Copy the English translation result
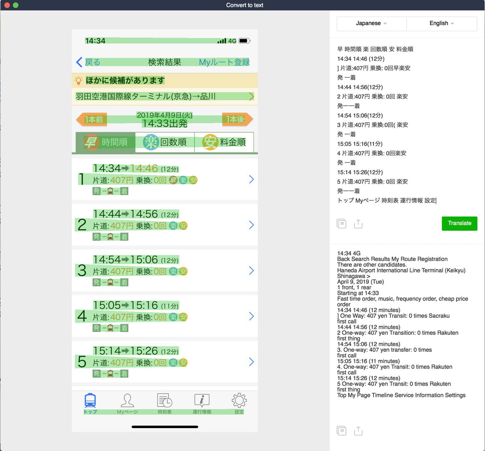This screenshot has width=485, height=451. point(342,430)
